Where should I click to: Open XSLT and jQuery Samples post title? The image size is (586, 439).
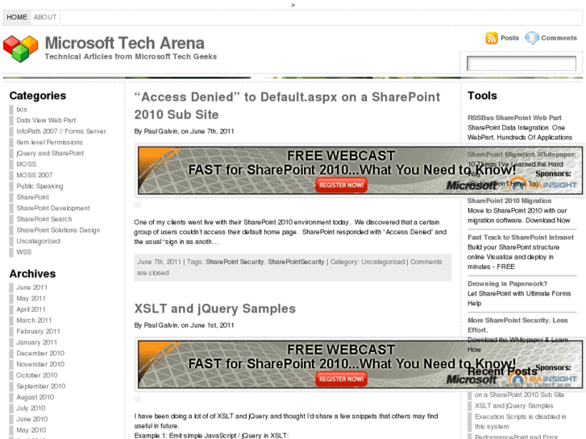[x=214, y=309]
